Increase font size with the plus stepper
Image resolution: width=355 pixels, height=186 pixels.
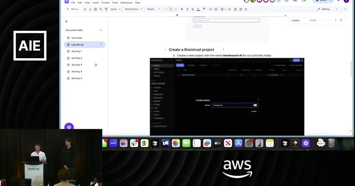pos(176,9)
